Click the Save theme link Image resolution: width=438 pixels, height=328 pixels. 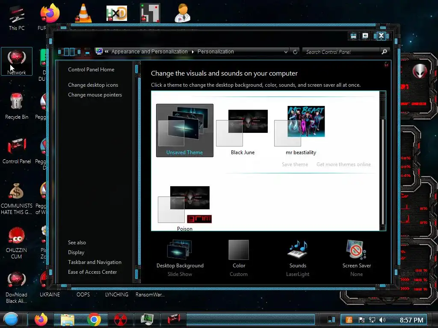(x=295, y=164)
